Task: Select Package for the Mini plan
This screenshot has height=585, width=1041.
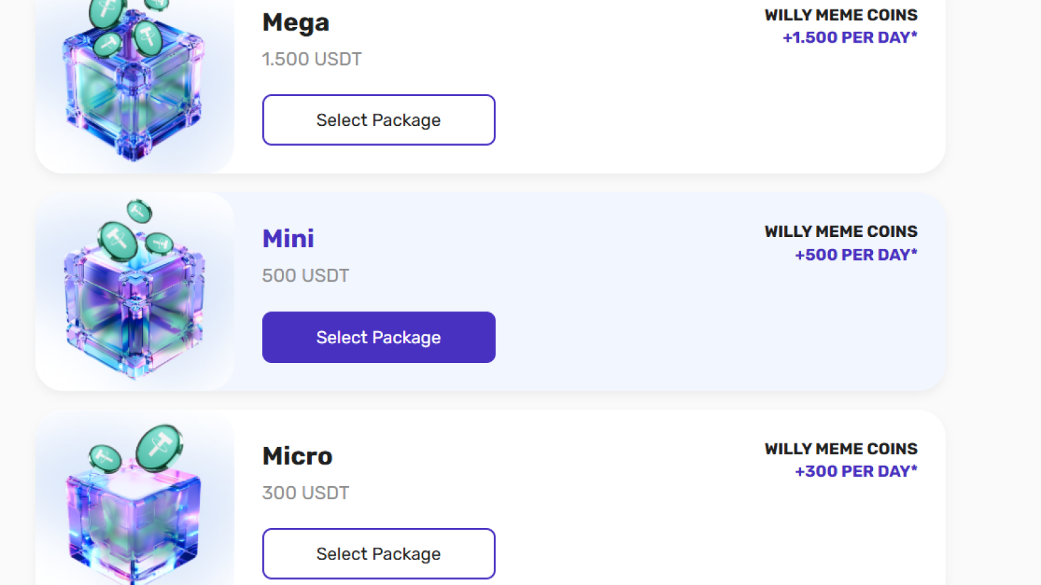Action: (379, 337)
